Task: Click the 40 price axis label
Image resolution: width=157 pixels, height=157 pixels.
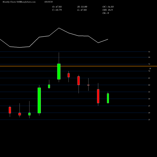Action: pyautogui.click(x=149, y=113)
